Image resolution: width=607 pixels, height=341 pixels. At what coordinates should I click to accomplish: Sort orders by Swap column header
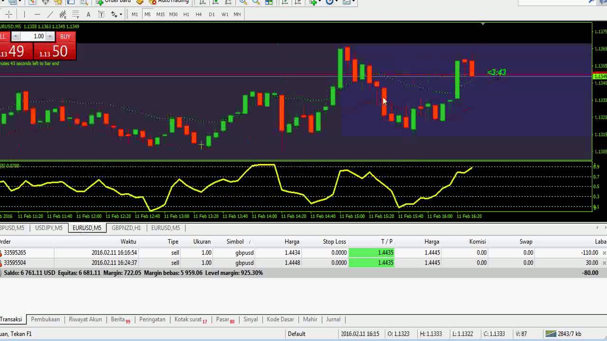click(x=525, y=242)
